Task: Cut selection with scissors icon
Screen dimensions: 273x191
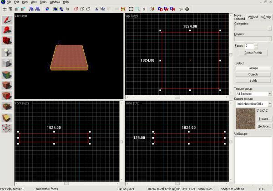Action: (96, 9)
